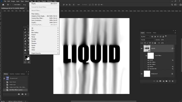Open the layer Kind filter dropdown
The image size is (182, 102).
point(146,37)
